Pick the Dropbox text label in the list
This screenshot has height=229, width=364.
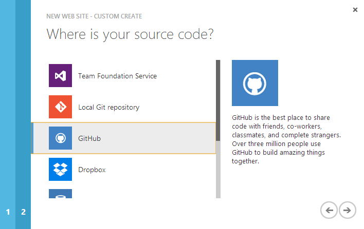coord(92,170)
